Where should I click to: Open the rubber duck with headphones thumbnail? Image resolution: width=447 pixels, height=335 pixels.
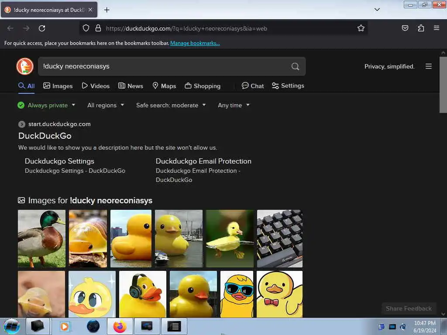click(x=143, y=294)
